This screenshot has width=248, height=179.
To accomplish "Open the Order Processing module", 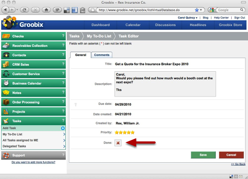I will pos(33,102).
